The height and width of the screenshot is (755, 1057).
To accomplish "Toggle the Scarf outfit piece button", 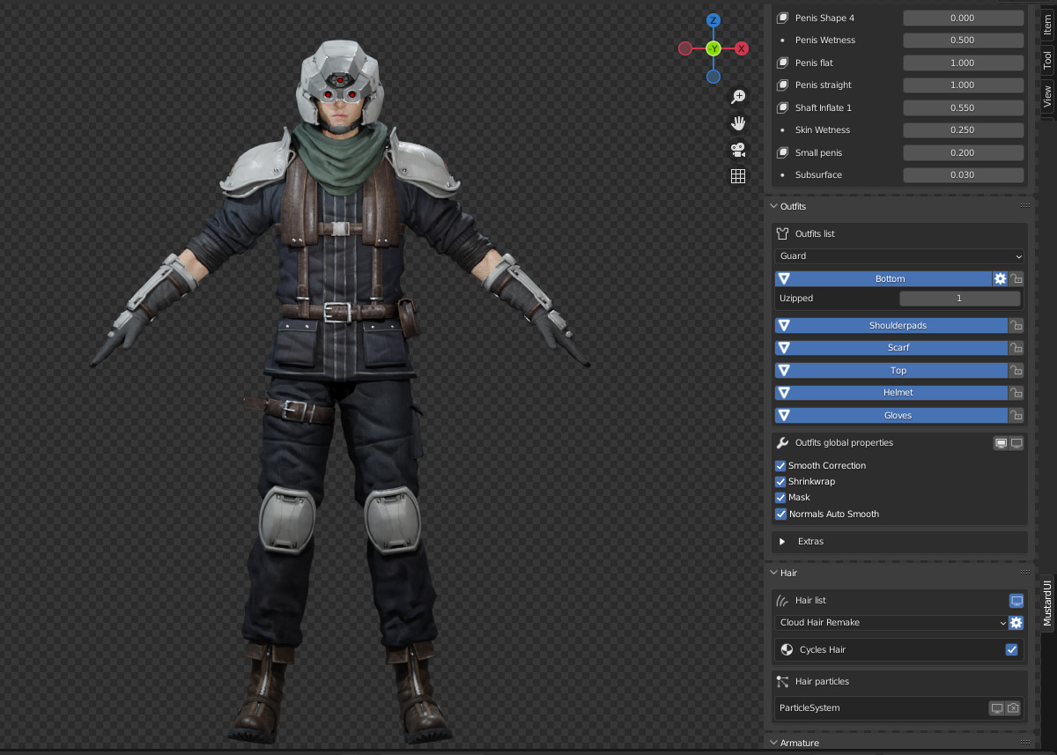I will (x=891, y=348).
